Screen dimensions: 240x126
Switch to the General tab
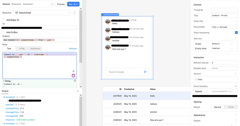tap(6, 4)
